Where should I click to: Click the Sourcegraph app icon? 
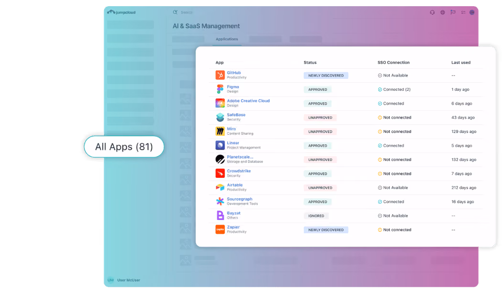coord(220,201)
